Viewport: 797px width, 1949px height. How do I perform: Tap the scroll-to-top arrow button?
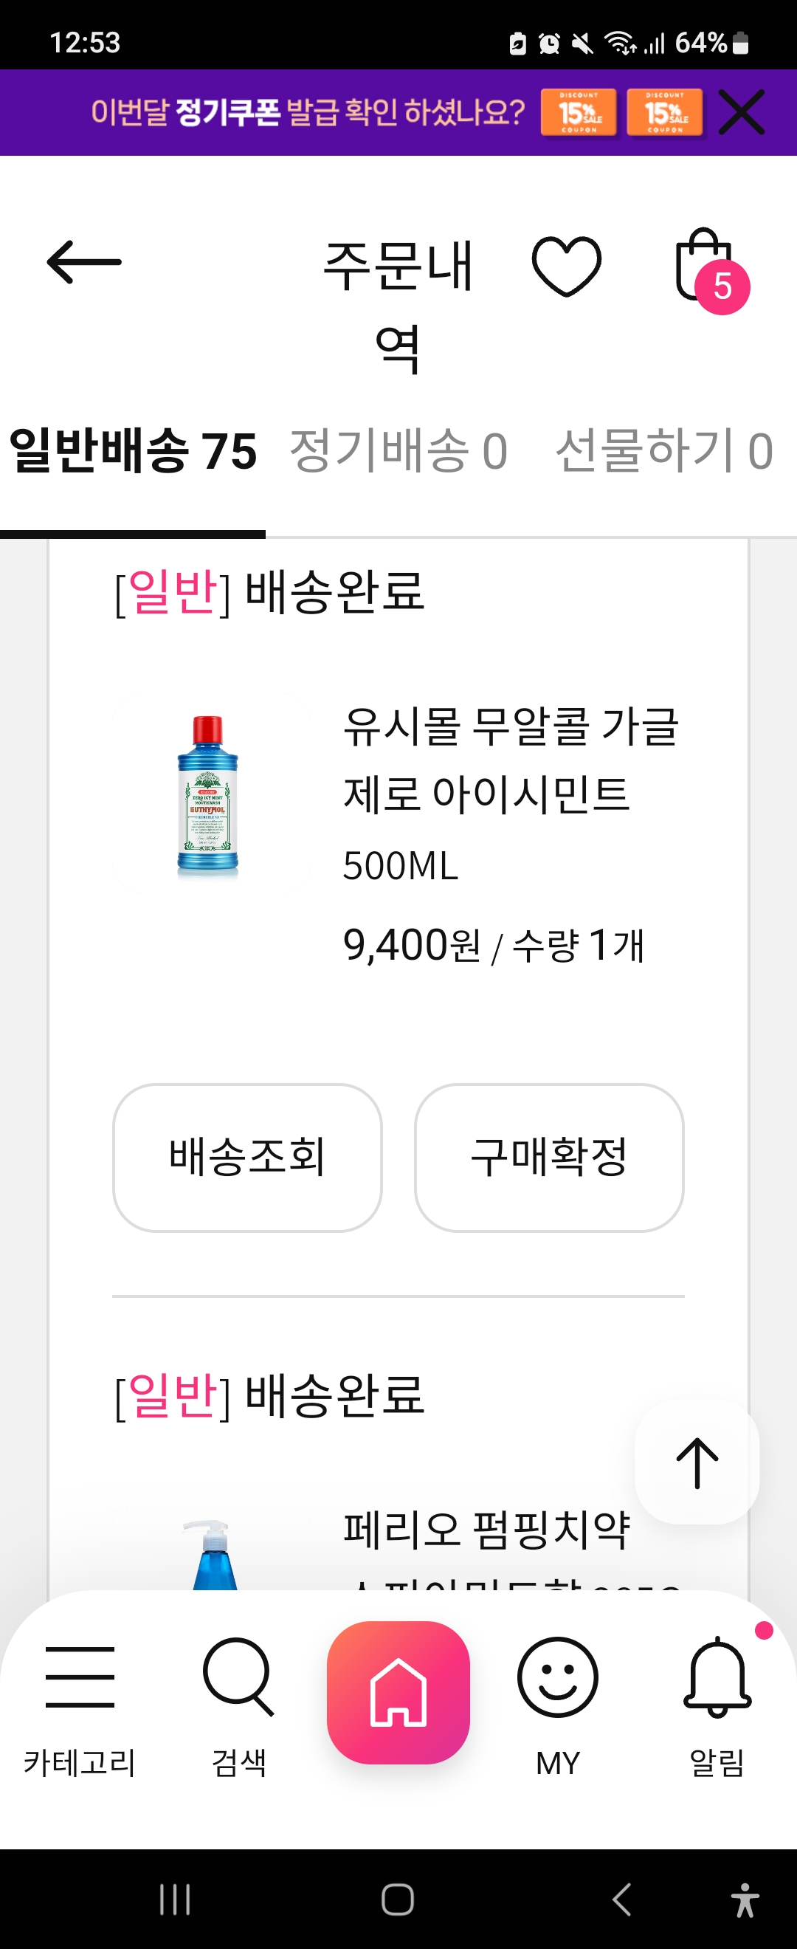(x=697, y=1462)
